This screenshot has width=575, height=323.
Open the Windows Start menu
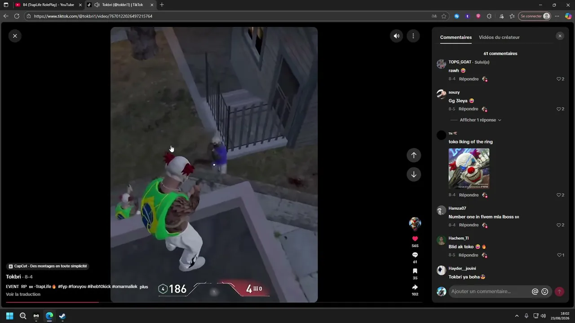tap(9, 316)
